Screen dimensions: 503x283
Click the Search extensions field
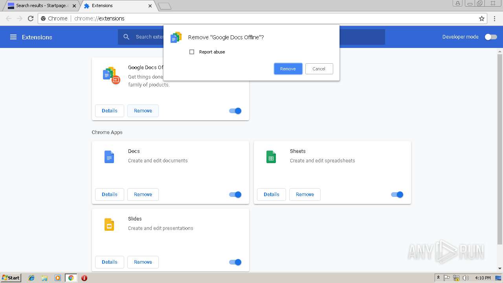[251, 37]
